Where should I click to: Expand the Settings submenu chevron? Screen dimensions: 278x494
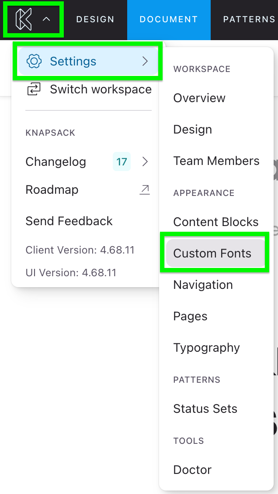(145, 61)
